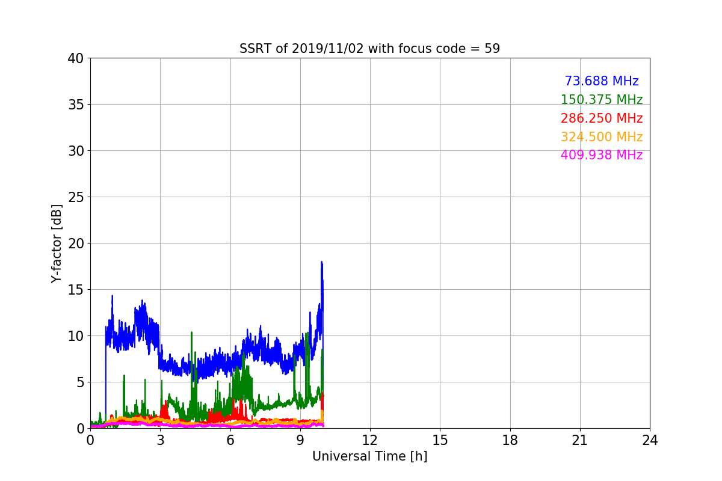Click the blue curve's peak near 18 dB
This screenshot has height=481, width=722.
pyautogui.click(x=322, y=262)
